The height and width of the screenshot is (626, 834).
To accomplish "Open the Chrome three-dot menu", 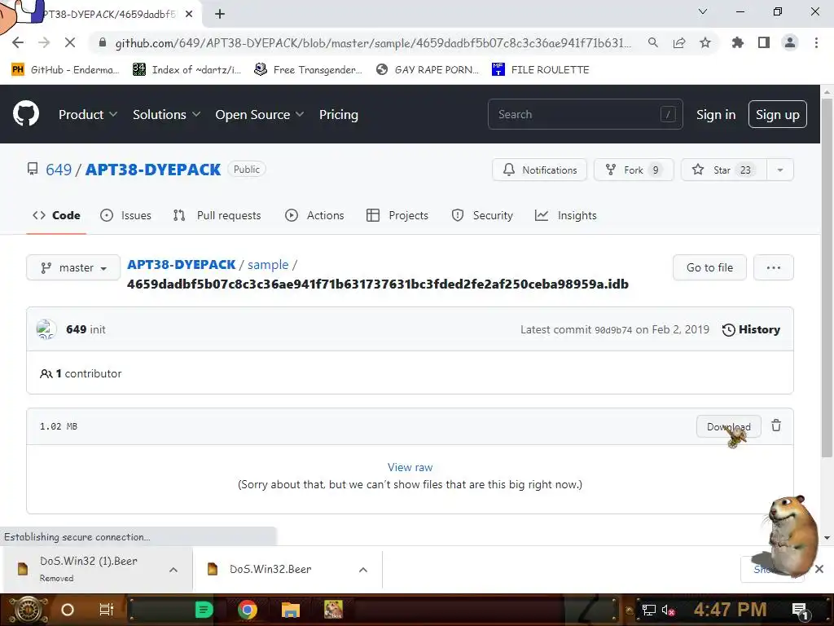I will click(816, 42).
